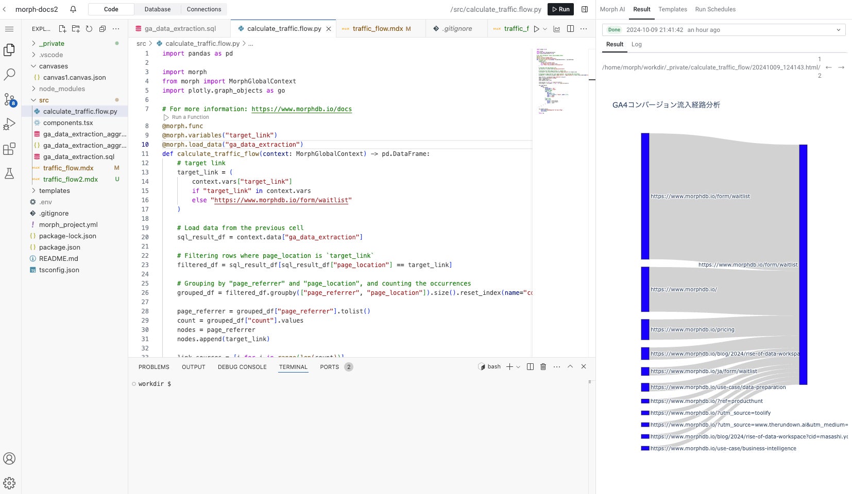Open the Extensions view icon
Screen dimensions: 852x494
click(x=9, y=149)
